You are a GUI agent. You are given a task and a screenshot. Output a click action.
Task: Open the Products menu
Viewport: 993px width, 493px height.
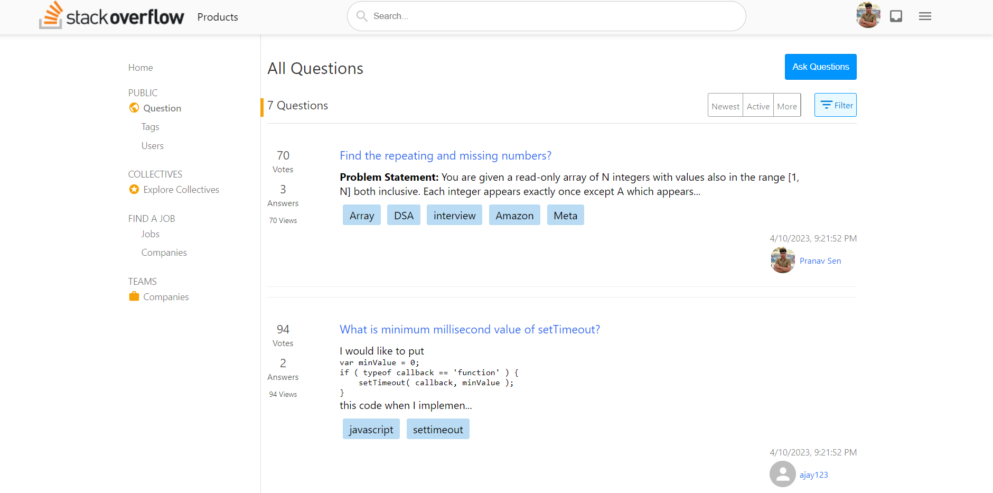[217, 16]
